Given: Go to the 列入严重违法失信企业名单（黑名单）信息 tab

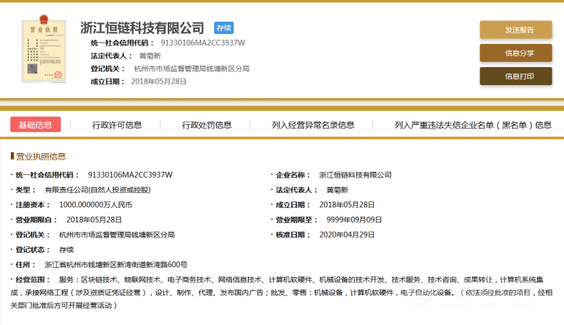Looking at the screenshot, I should coord(473,125).
